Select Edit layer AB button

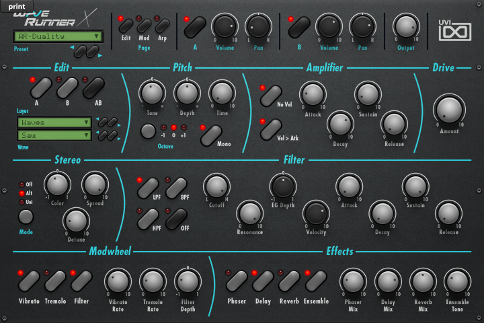(93, 88)
